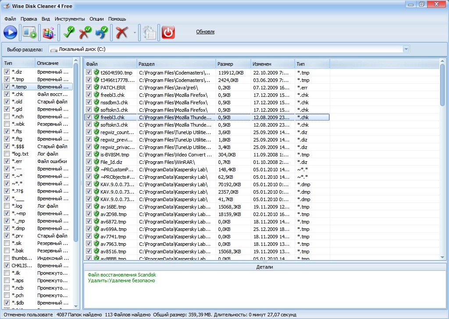Open the Правка menu
The height and width of the screenshot is (319, 449).
coord(29,19)
